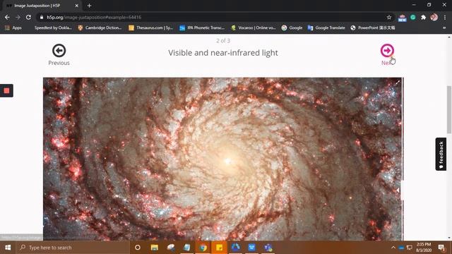The image size is (452, 254).
Task: Bookmark this page with the star
Action: pyautogui.click(x=389, y=17)
